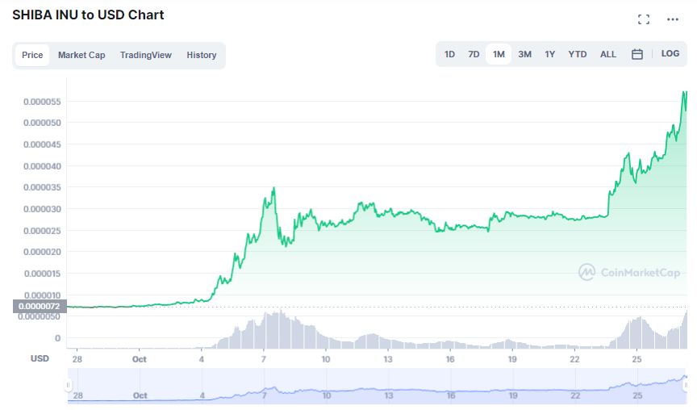
Task: Choose the 3M time range
Action: [x=524, y=54]
